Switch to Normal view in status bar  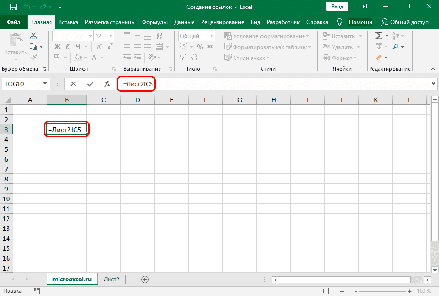coord(307,291)
